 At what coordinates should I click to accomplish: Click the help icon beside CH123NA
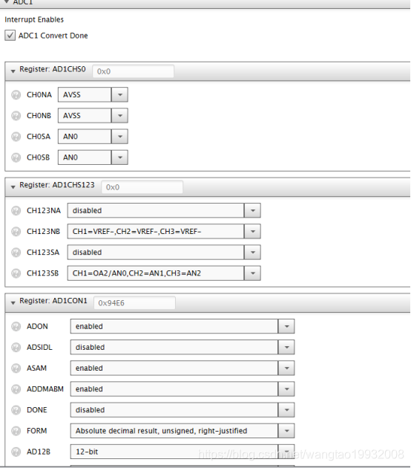click(16, 211)
